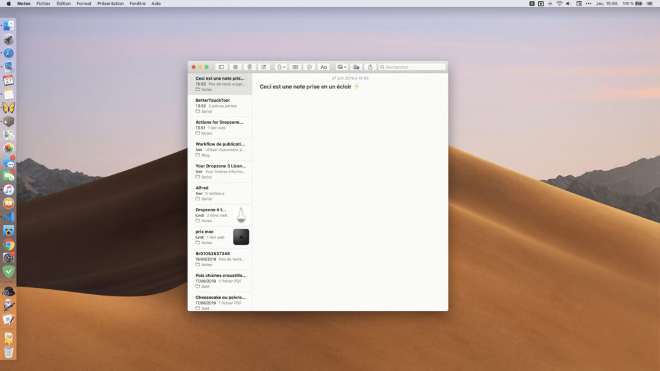Open the Alfred note in list

click(x=220, y=193)
